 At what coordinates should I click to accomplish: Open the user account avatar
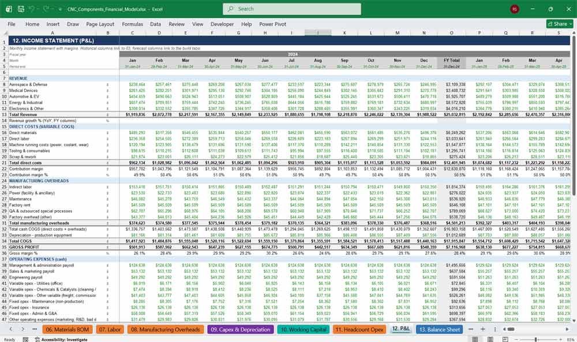tap(515, 9)
